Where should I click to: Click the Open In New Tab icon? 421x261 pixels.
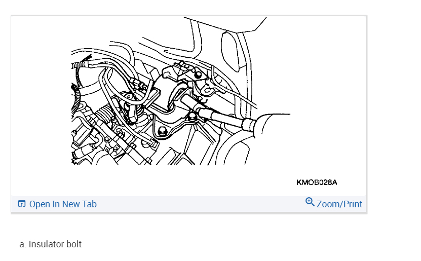[x=22, y=204]
